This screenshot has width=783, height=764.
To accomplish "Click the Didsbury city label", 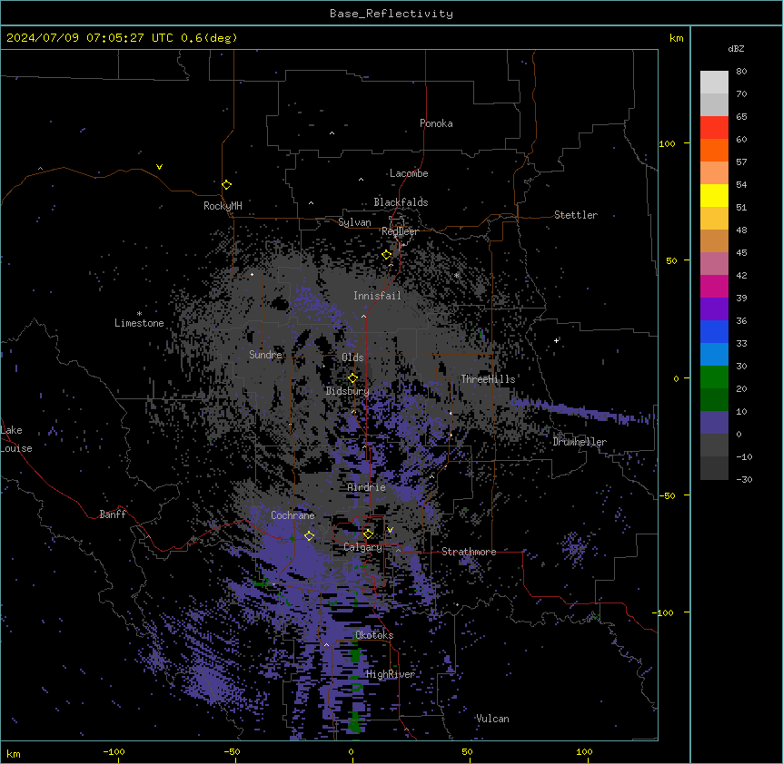I will coord(347,391).
